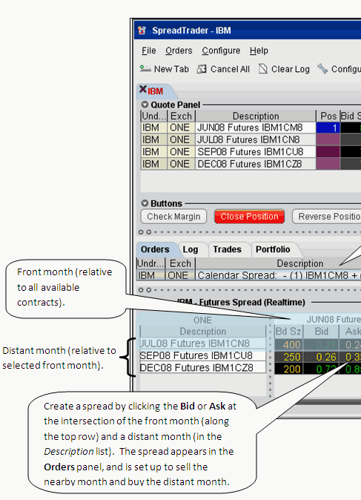Click the New Tab toolbar label
The width and height of the screenshot is (361, 500).
[171, 69]
